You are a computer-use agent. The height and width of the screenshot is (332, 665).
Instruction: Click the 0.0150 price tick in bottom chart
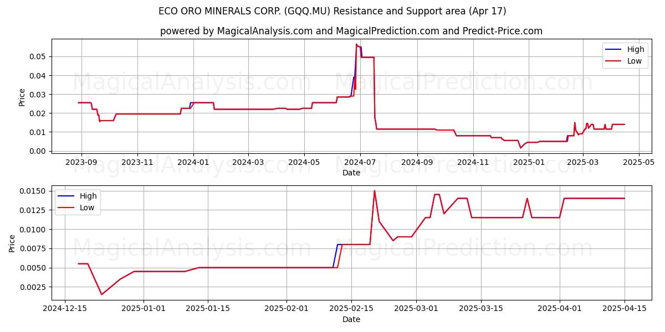(x=33, y=191)
